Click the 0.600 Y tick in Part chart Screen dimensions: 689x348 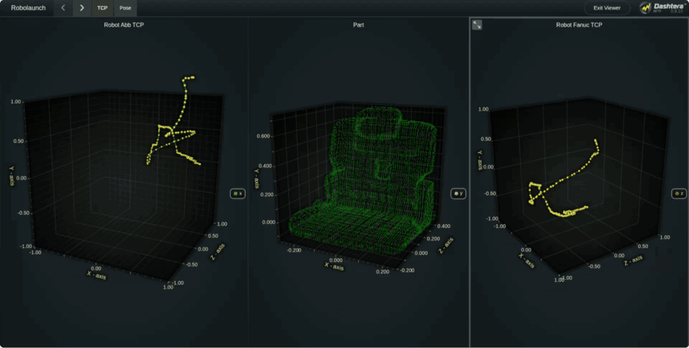click(263, 136)
